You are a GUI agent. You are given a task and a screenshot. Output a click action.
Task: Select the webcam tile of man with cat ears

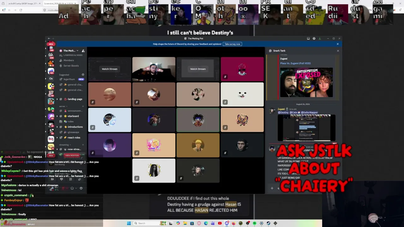tap(154, 69)
